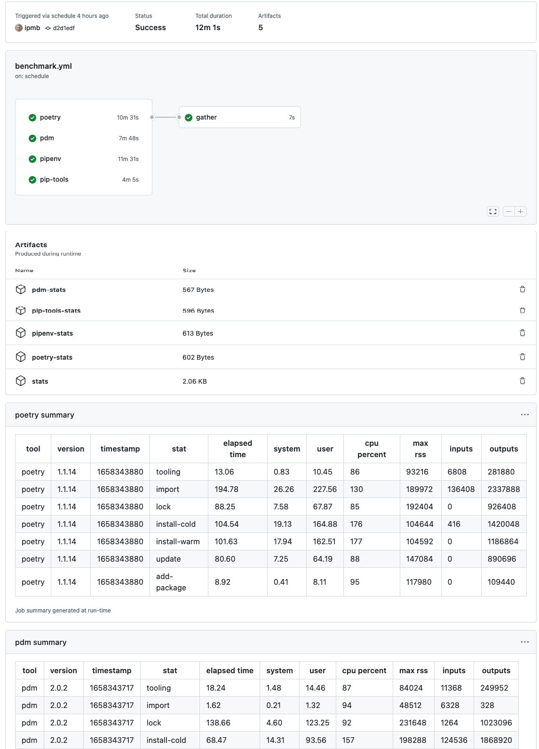Open the poetry job
The height and width of the screenshot is (749, 539).
tap(84, 118)
